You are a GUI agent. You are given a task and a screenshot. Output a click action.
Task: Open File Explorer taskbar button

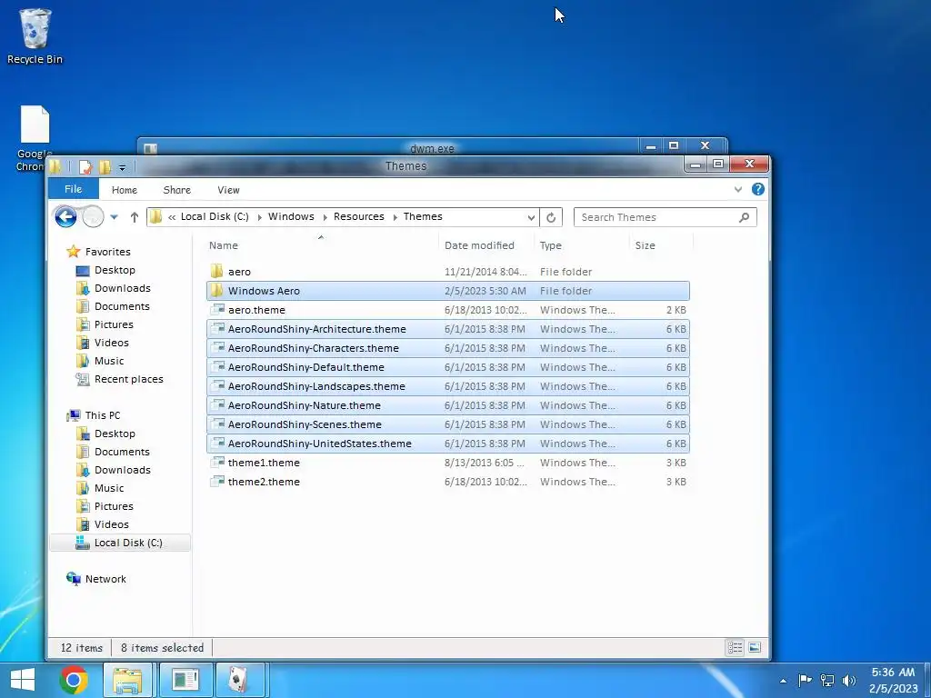[x=127, y=680]
